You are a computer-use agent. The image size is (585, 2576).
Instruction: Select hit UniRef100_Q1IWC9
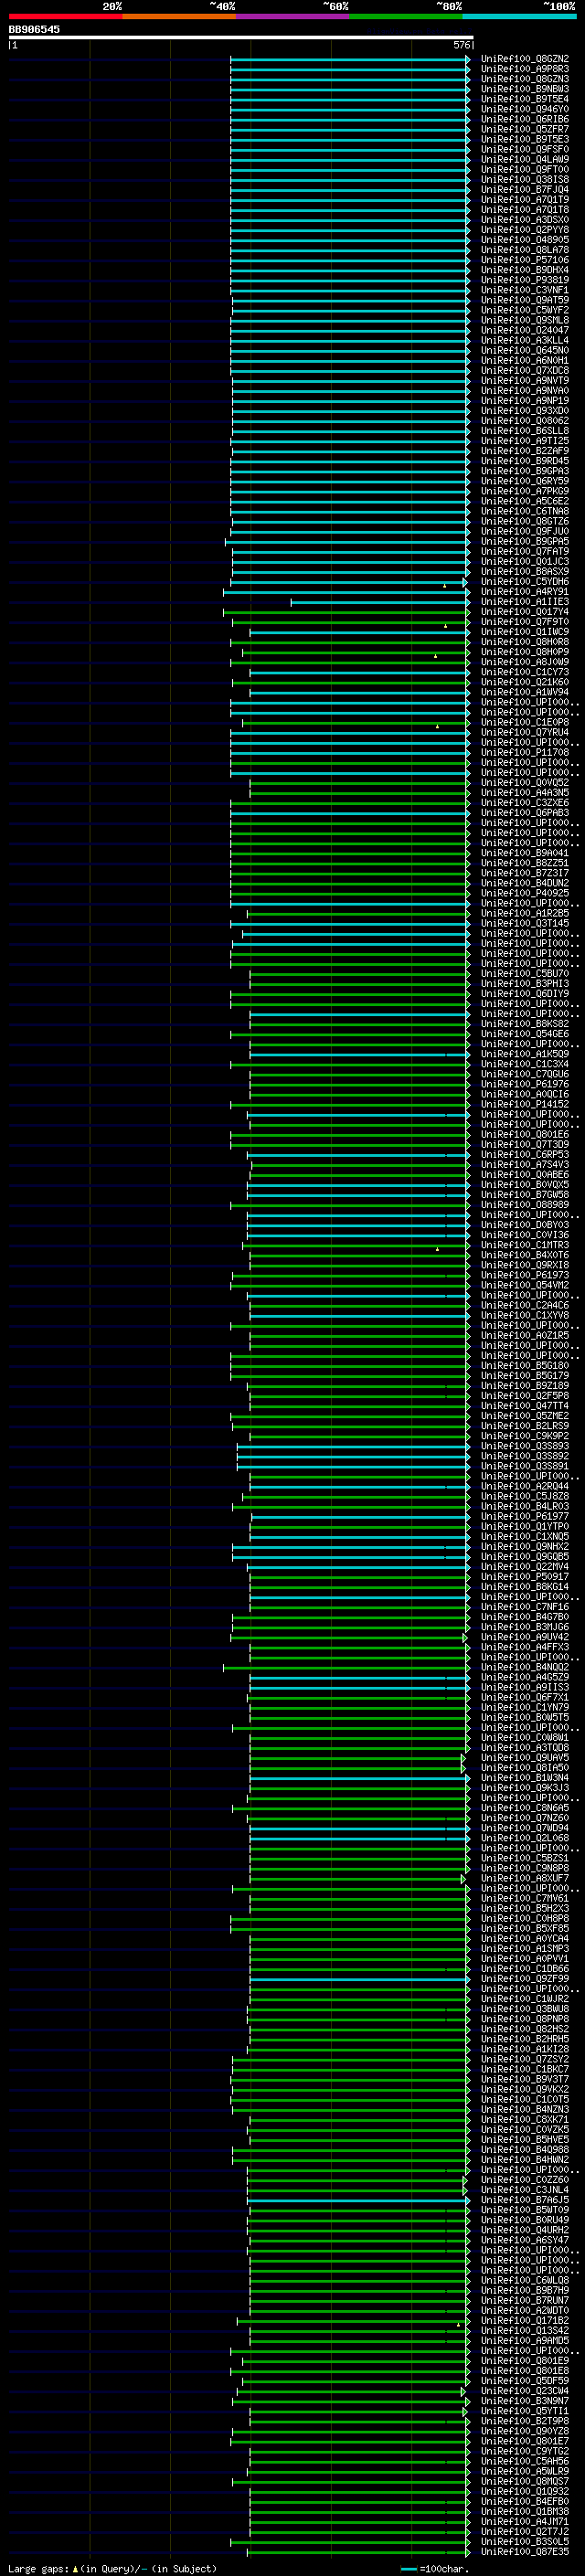tap(525, 632)
